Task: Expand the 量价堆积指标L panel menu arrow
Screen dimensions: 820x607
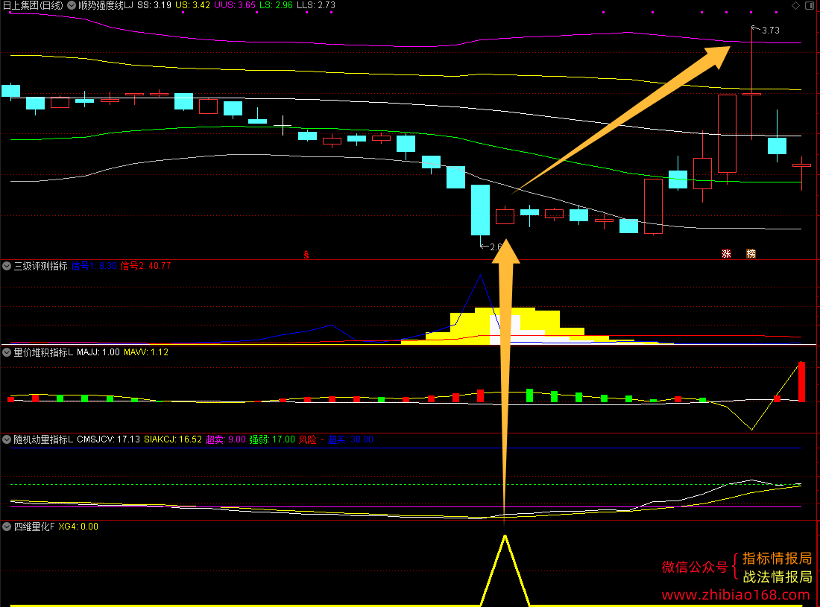Action: (x=7, y=352)
